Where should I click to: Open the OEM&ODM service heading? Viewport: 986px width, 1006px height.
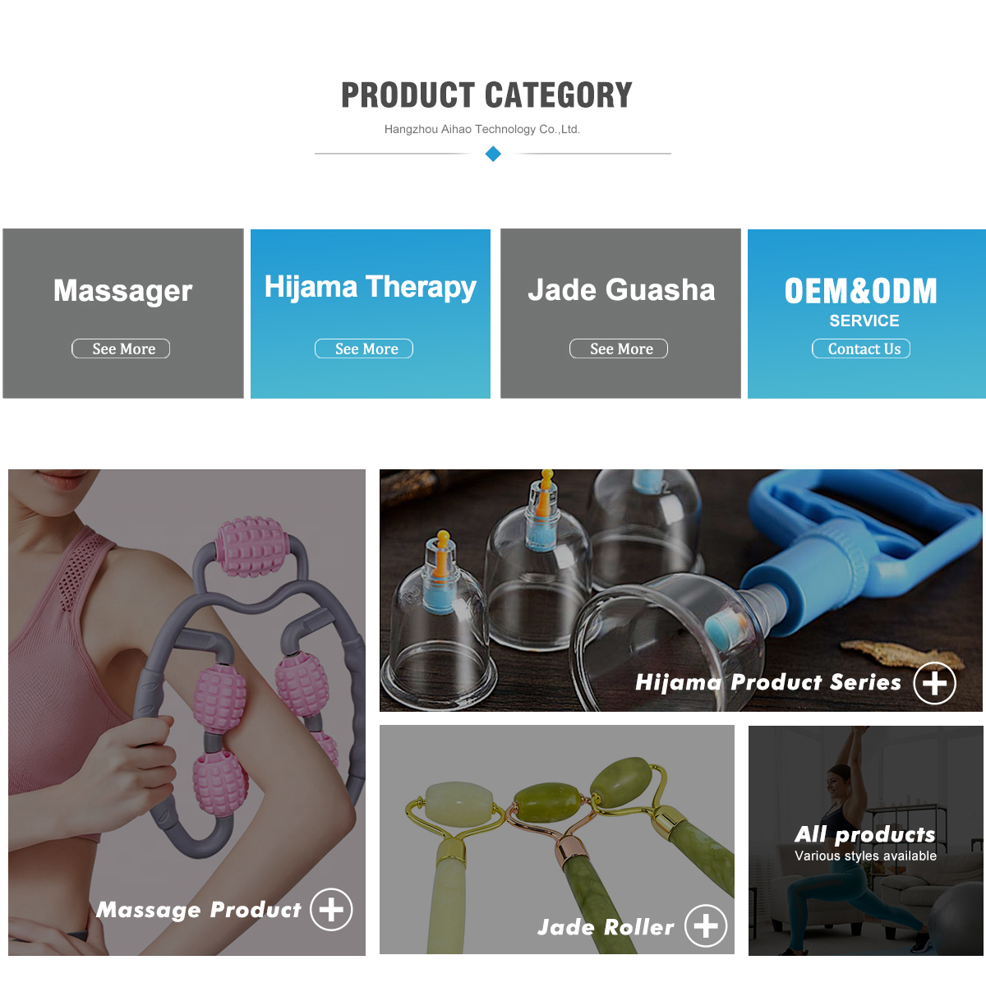pos(861,291)
